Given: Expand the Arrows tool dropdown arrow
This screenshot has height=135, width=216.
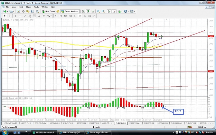Looking at the screenshot, I should pyautogui.click(x=51, y=16).
